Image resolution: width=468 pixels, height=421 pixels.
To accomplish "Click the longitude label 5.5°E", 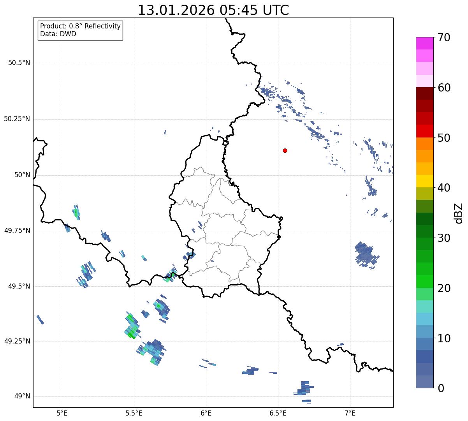I will click(134, 413).
